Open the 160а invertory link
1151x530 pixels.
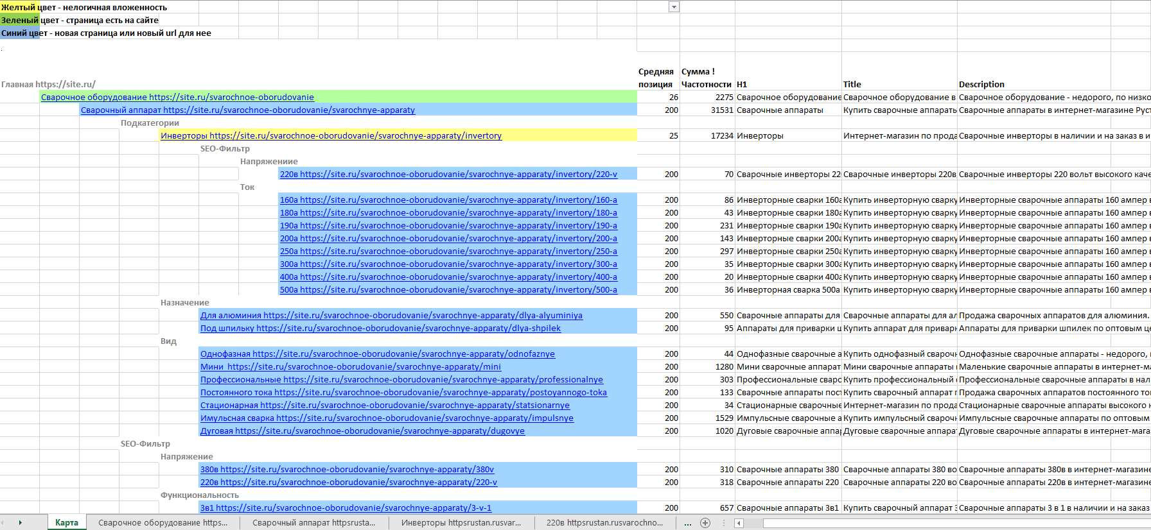[x=448, y=200]
